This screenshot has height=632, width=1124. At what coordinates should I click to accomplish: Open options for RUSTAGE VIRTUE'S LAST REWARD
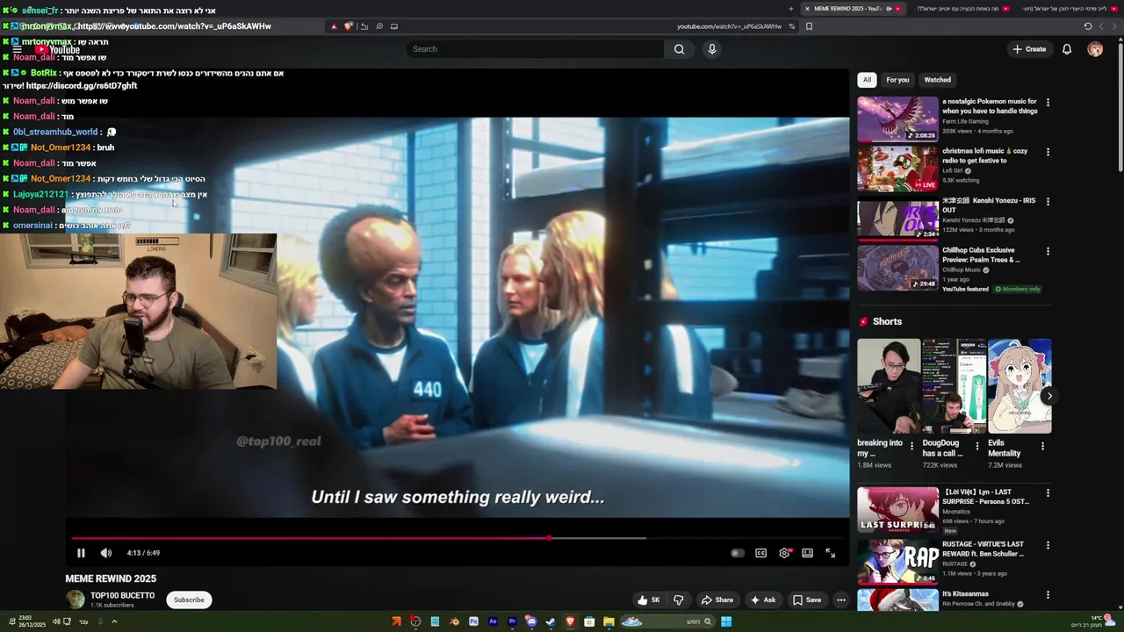point(1048,545)
